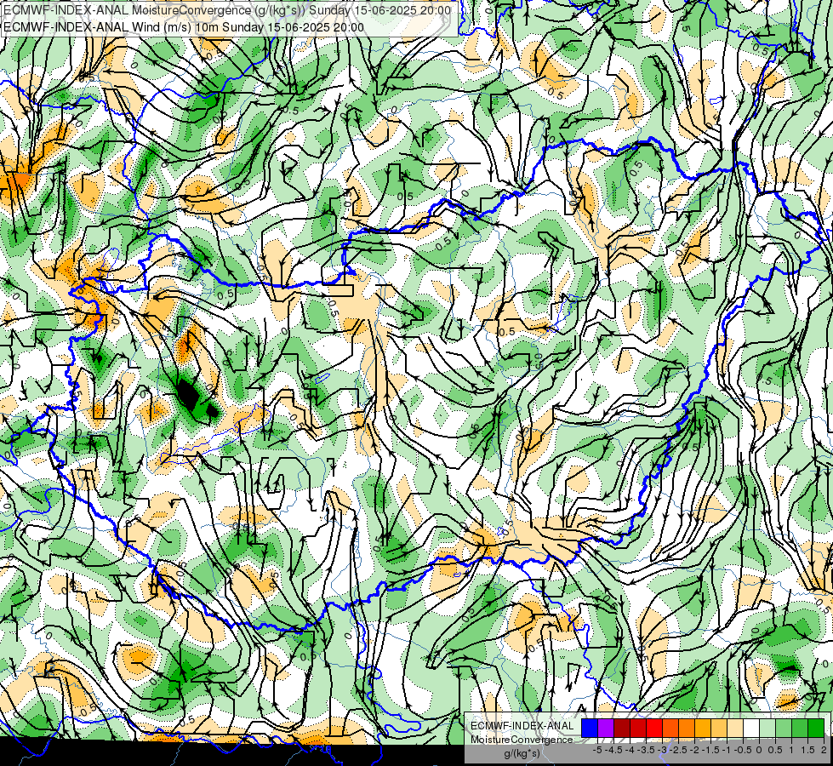
Task: Click the MoistureConvergence title line at top
Action: (227, 10)
